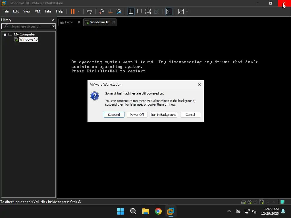Open the View menu
This screenshot has height=218, width=291.
pyautogui.click(x=27, y=11)
